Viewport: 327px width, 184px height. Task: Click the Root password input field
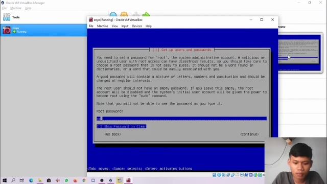click(181, 119)
